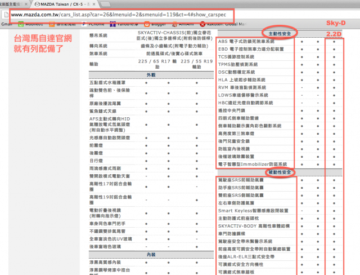Select the '五點盾式水箱護罩' row
360x275 pixels.
click(x=151, y=83)
